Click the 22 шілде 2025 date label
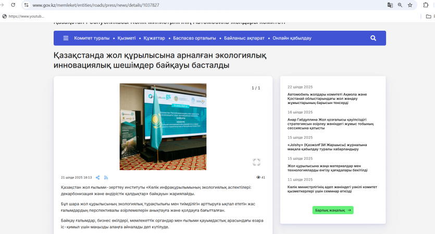 point(300,87)
